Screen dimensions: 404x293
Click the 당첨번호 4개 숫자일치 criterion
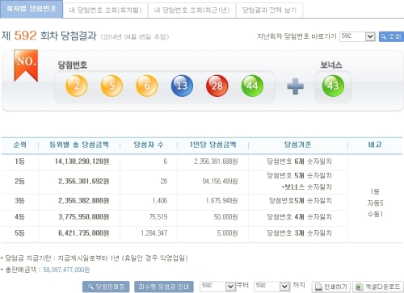click(x=299, y=217)
